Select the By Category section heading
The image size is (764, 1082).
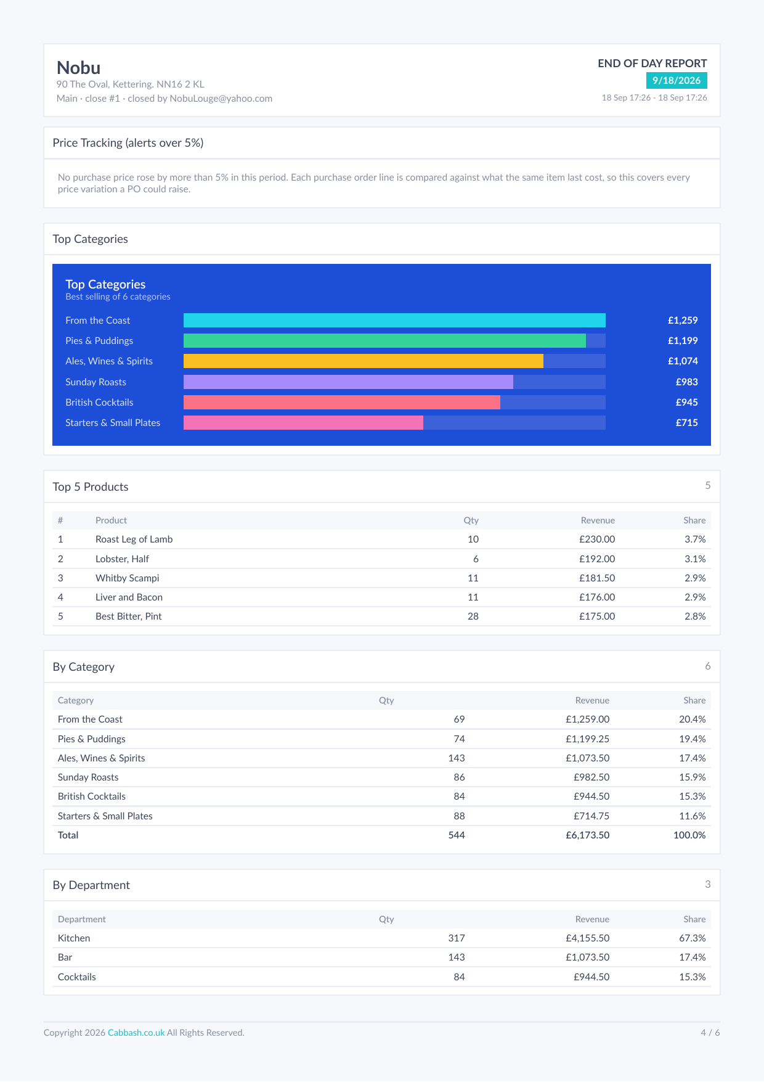84,667
